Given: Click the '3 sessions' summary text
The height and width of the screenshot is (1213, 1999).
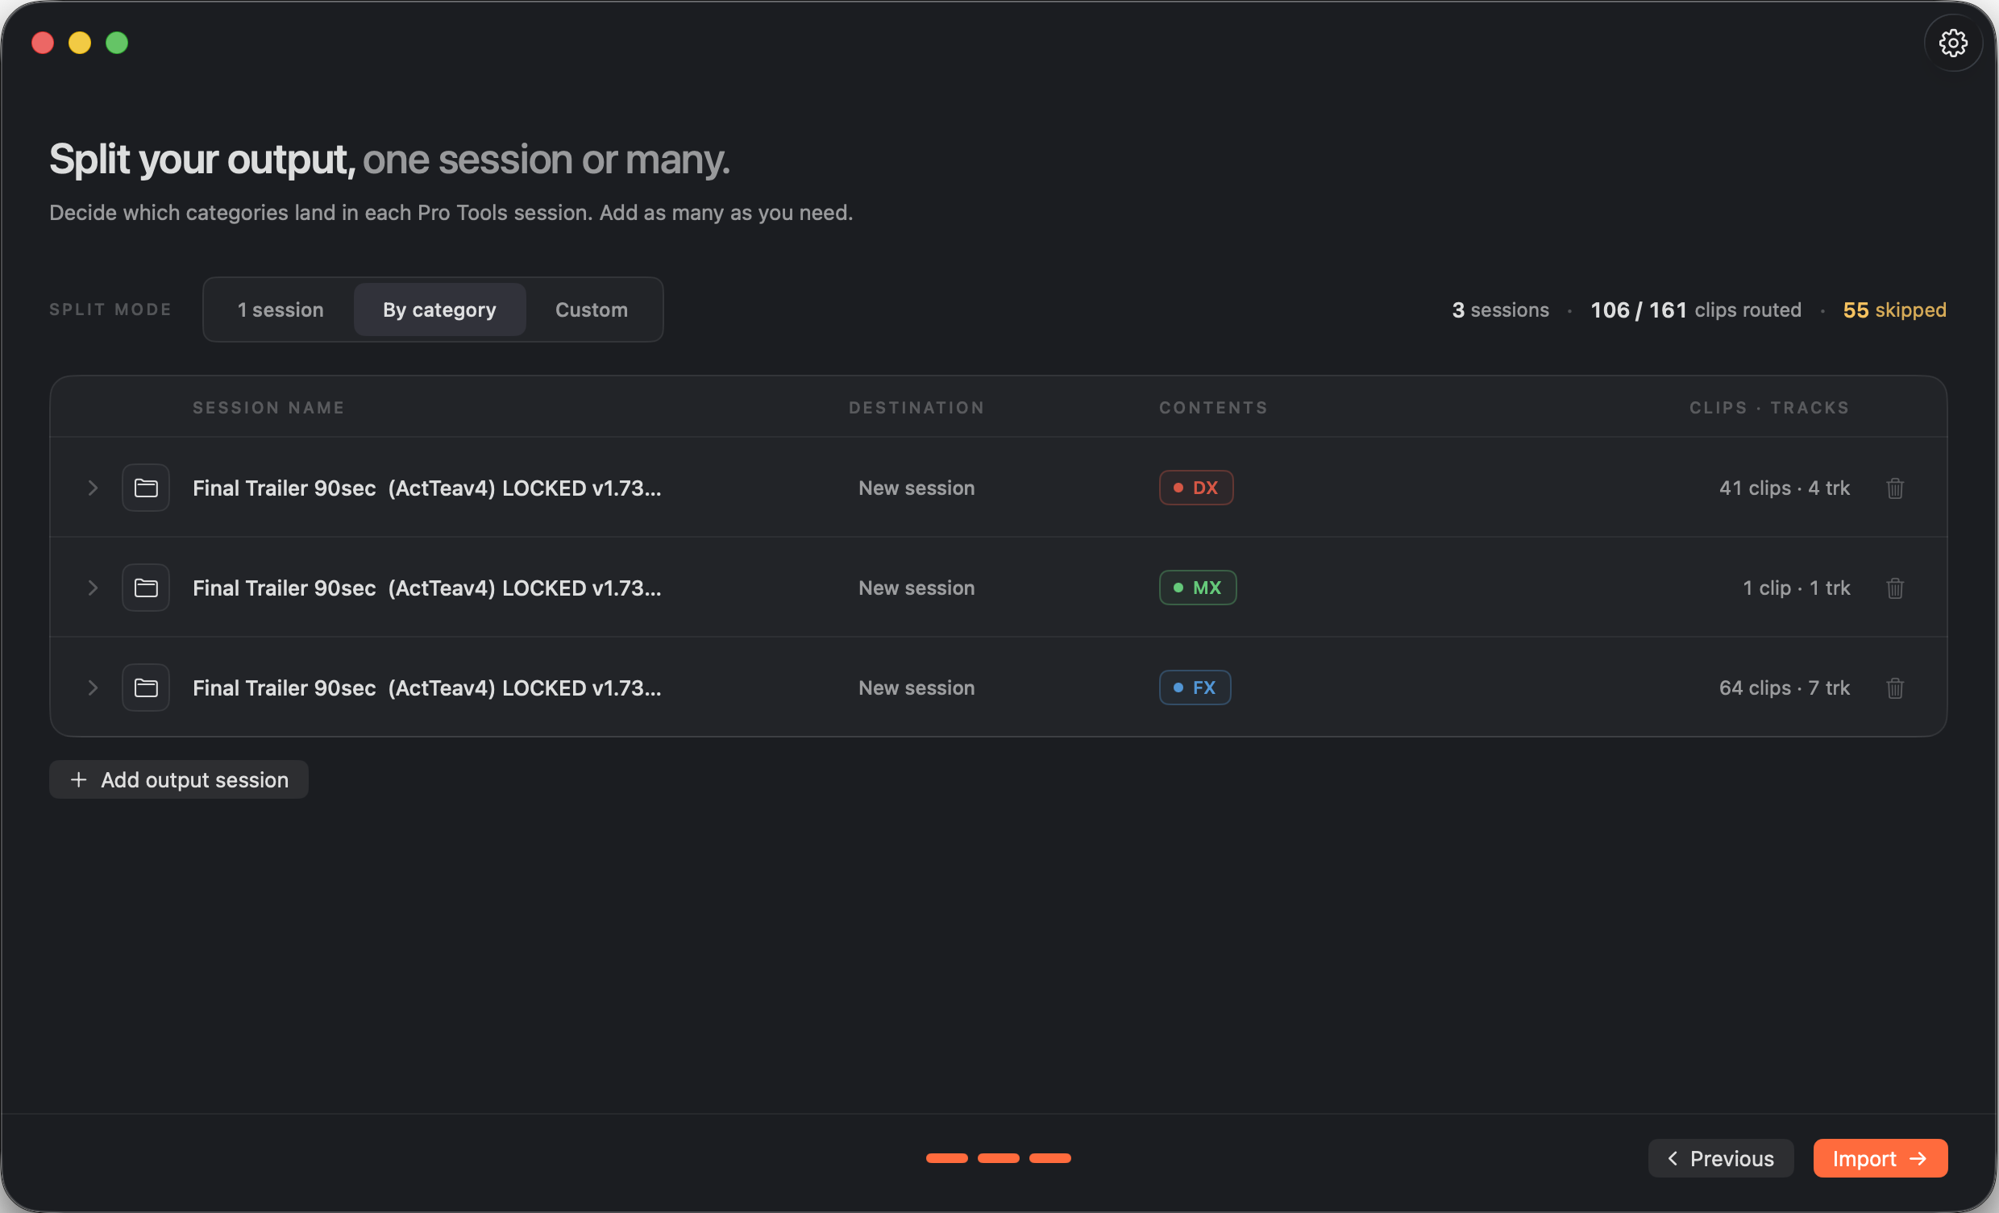Looking at the screenshot, I should coord(1500,310).
